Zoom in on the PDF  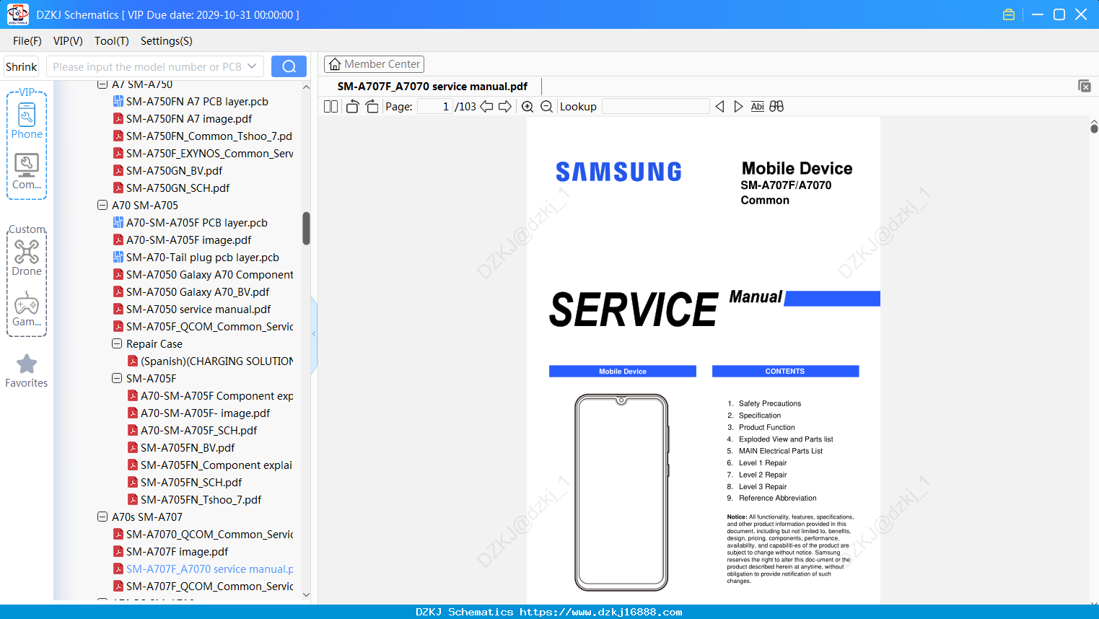[527, 107]
